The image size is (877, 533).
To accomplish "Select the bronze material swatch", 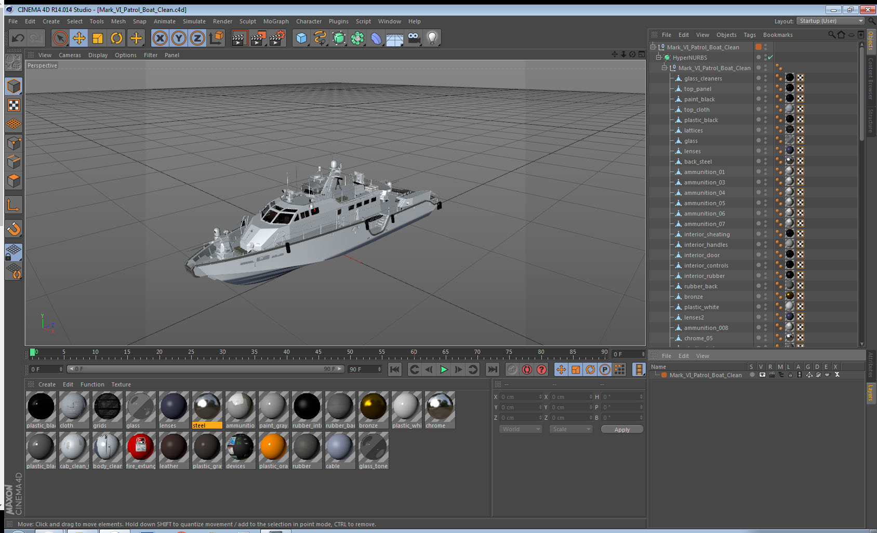I will coord(373,410).
